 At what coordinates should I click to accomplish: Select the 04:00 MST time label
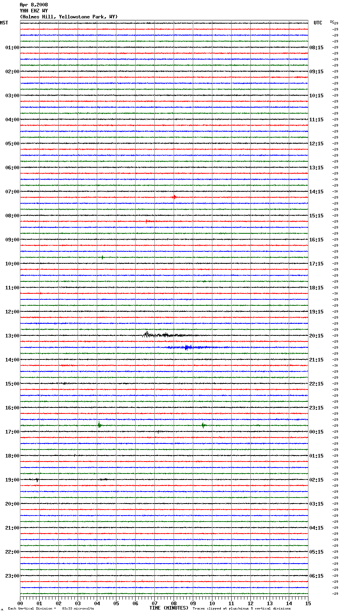pos(12,120)
